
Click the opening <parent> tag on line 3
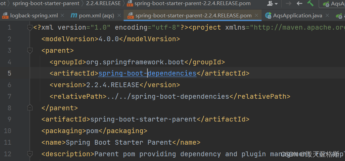(x=58, y=50)
